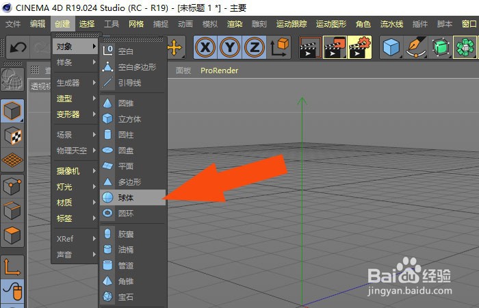Expand the 变形器 submenu
This screenshot has width=479, height=308.
point(75,114)
